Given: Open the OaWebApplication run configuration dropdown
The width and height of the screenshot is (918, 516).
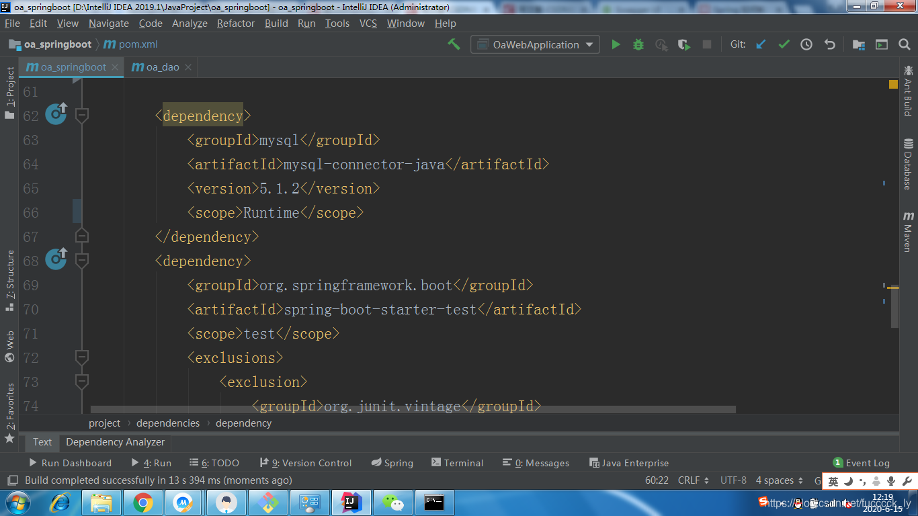Looking at the screenshot, I should [535, 44].
